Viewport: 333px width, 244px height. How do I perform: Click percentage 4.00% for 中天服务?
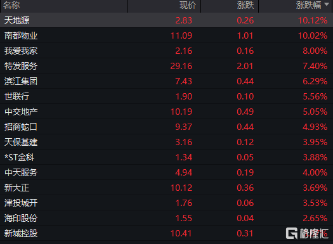[315, 172]
